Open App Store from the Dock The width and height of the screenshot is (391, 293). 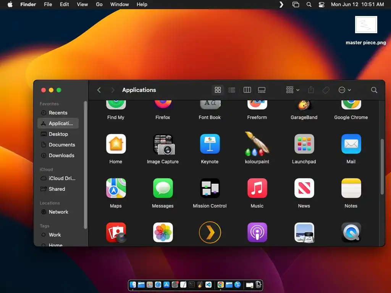166,285
